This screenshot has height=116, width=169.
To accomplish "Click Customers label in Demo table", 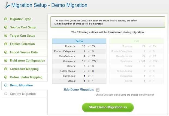I will click(69, 61).
